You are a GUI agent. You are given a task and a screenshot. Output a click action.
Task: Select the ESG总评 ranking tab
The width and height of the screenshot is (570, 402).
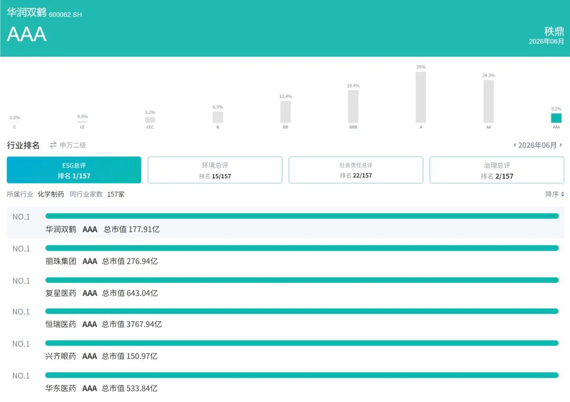74,170
